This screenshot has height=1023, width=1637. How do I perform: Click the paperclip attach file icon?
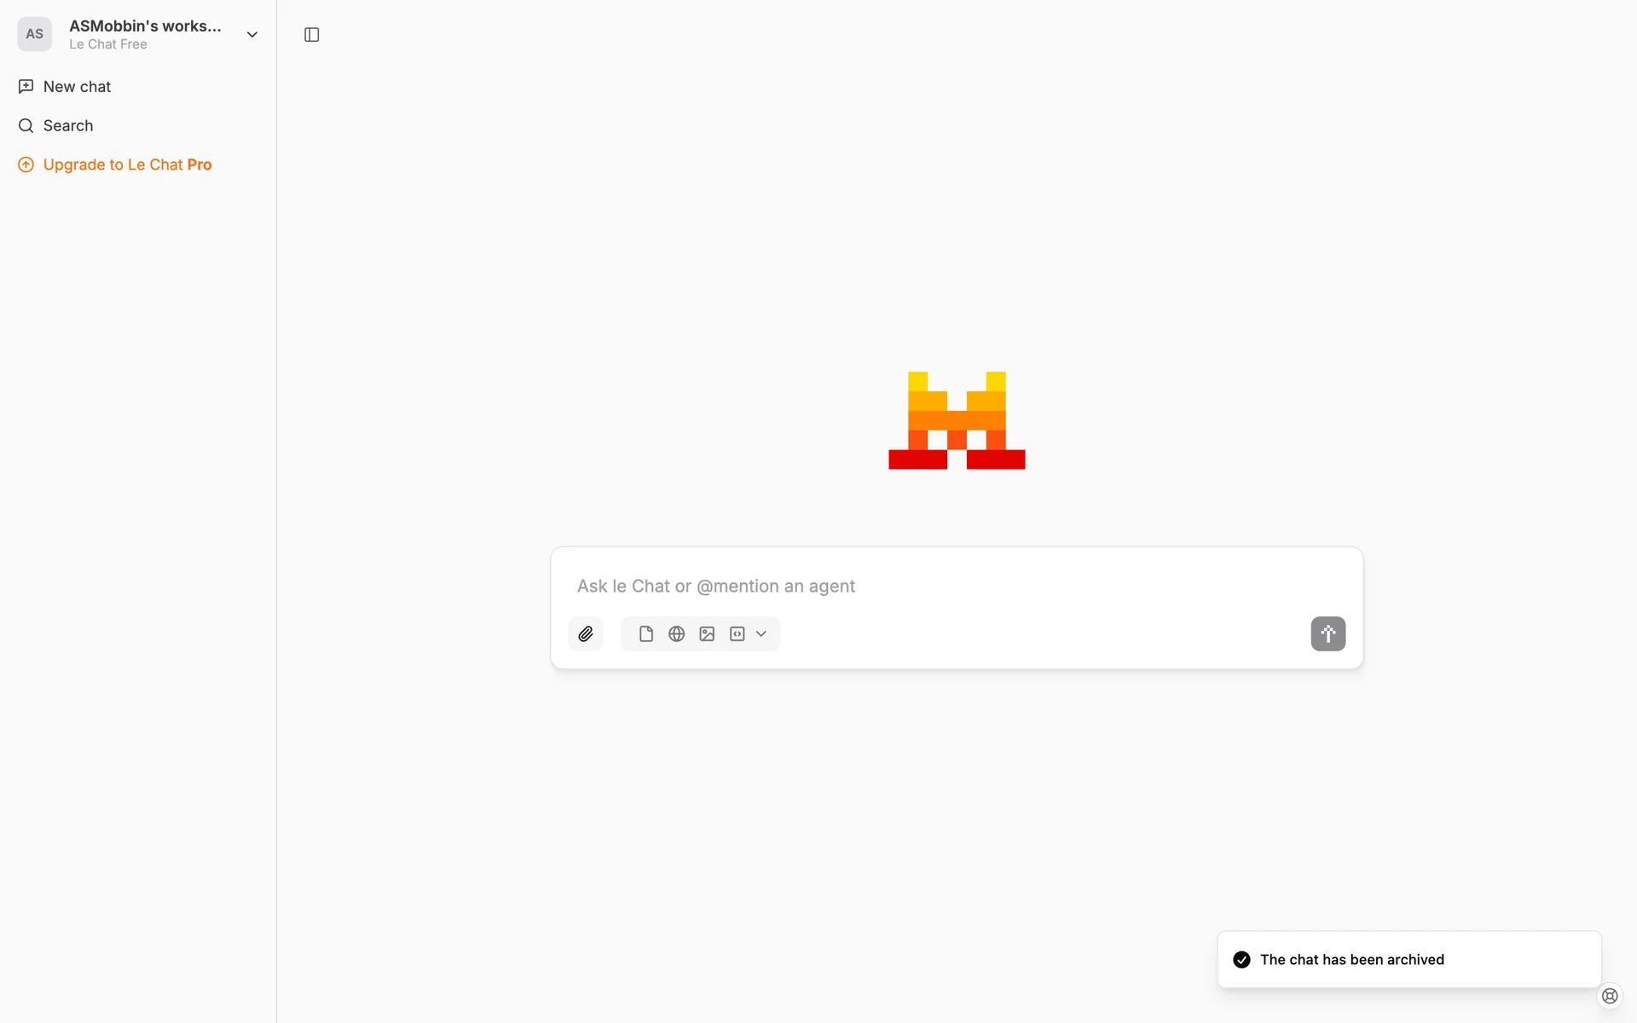586,633
